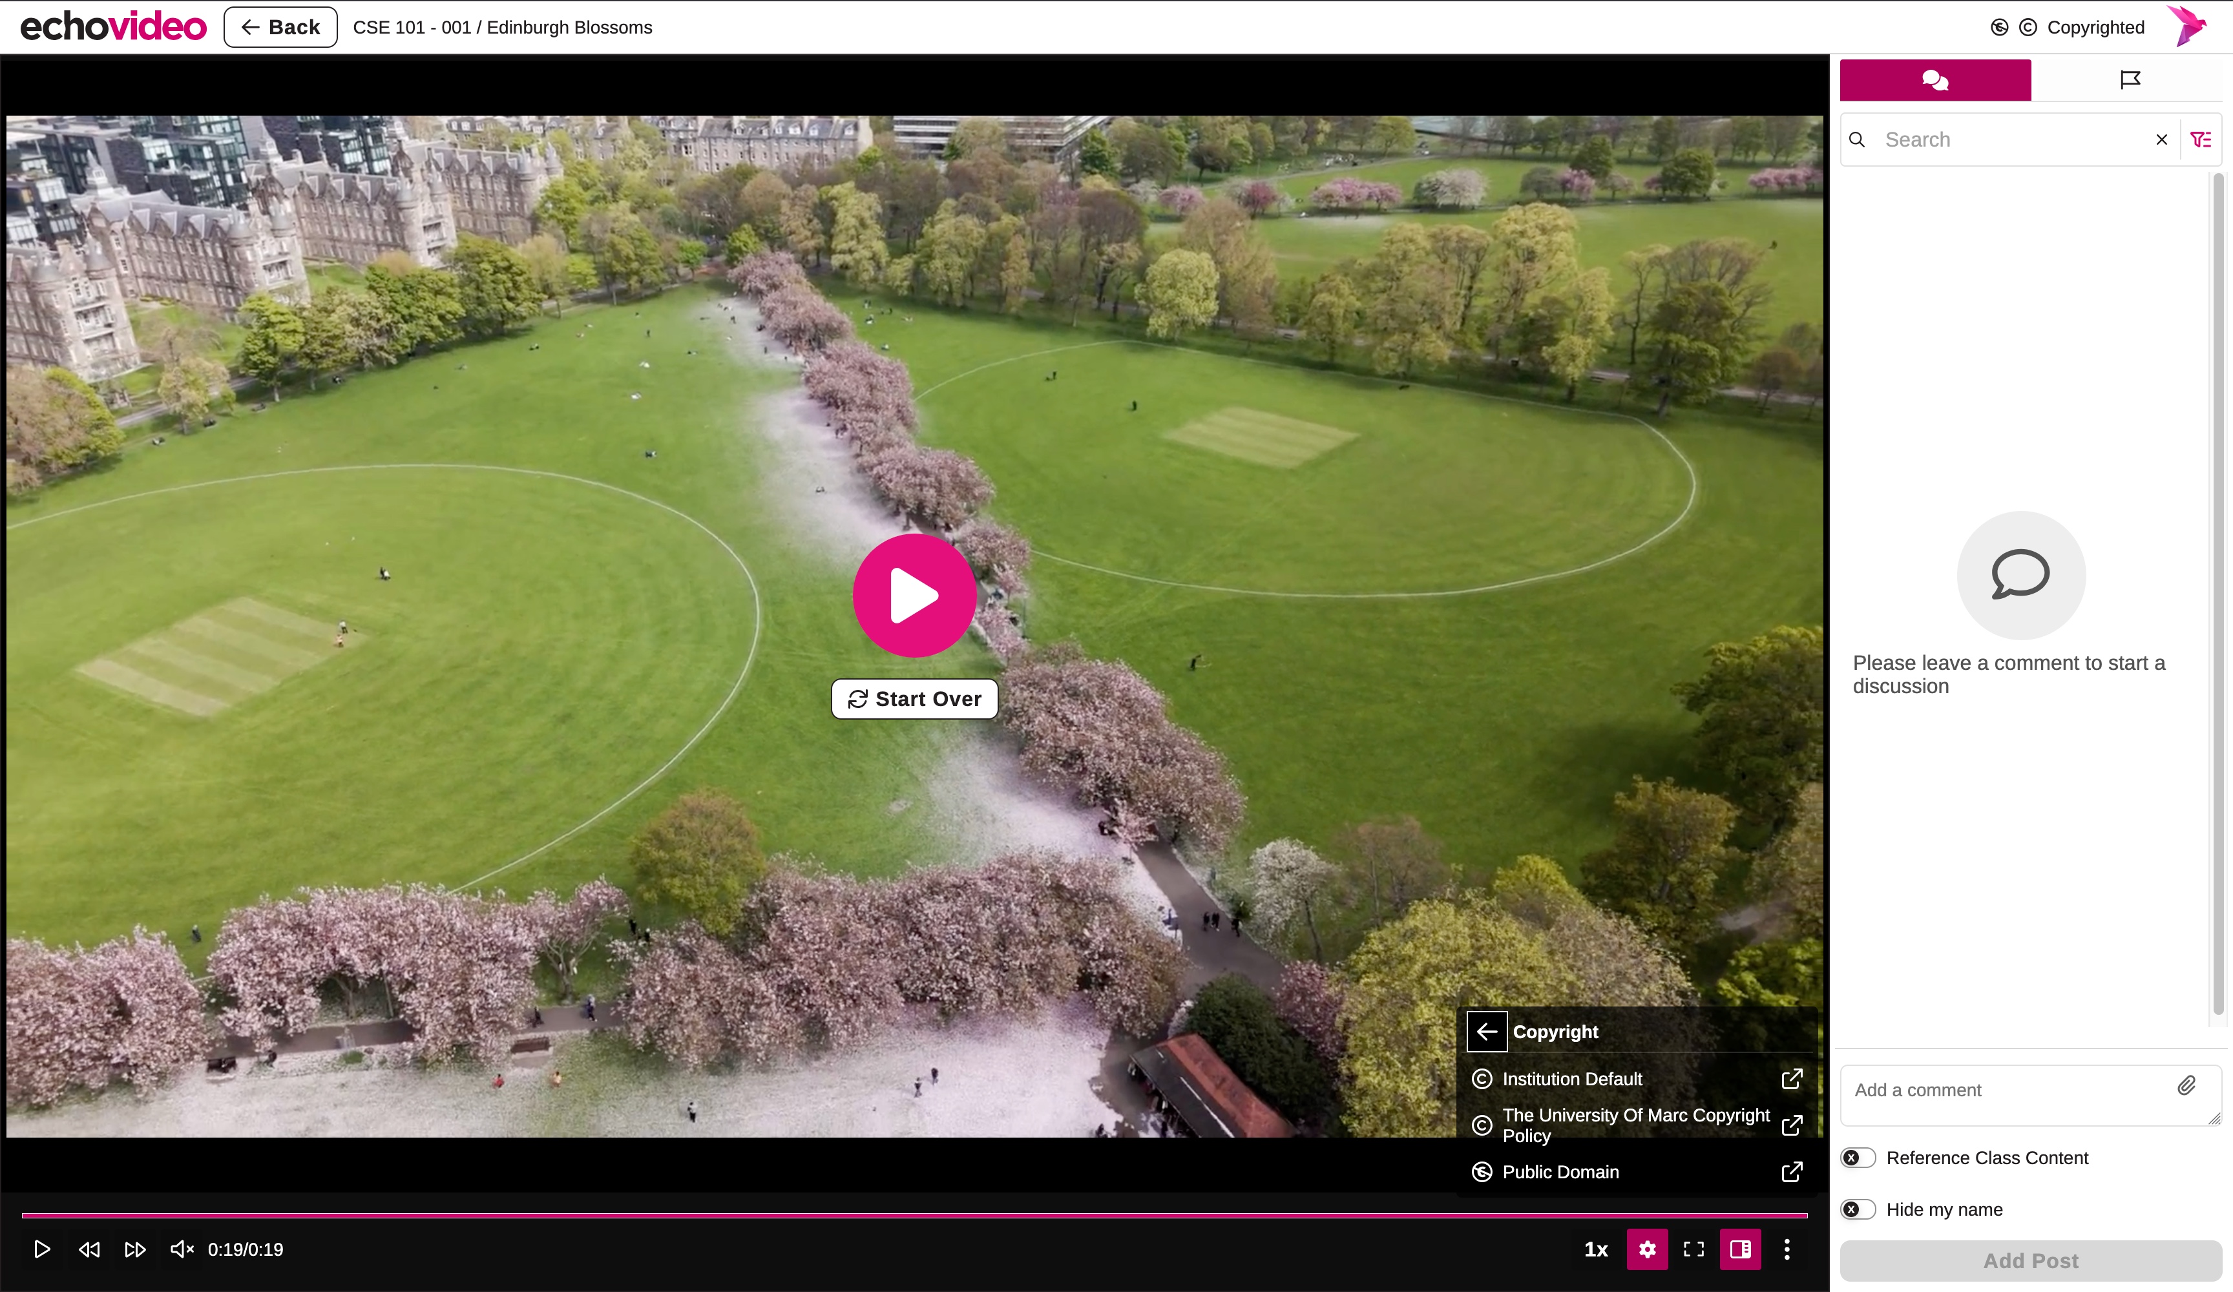Toggle the settings gear menu
Image resolution: width=2233 pixels, height=1292 pixels.
click(1647, 1249)
